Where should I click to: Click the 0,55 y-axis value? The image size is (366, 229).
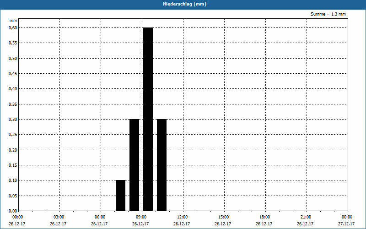click(x=13, y=43)
